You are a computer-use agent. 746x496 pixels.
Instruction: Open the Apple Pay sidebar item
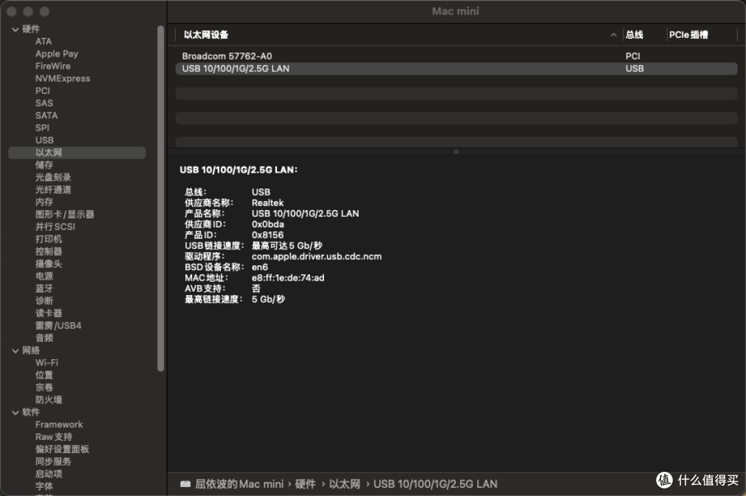[x=57, y=54]
